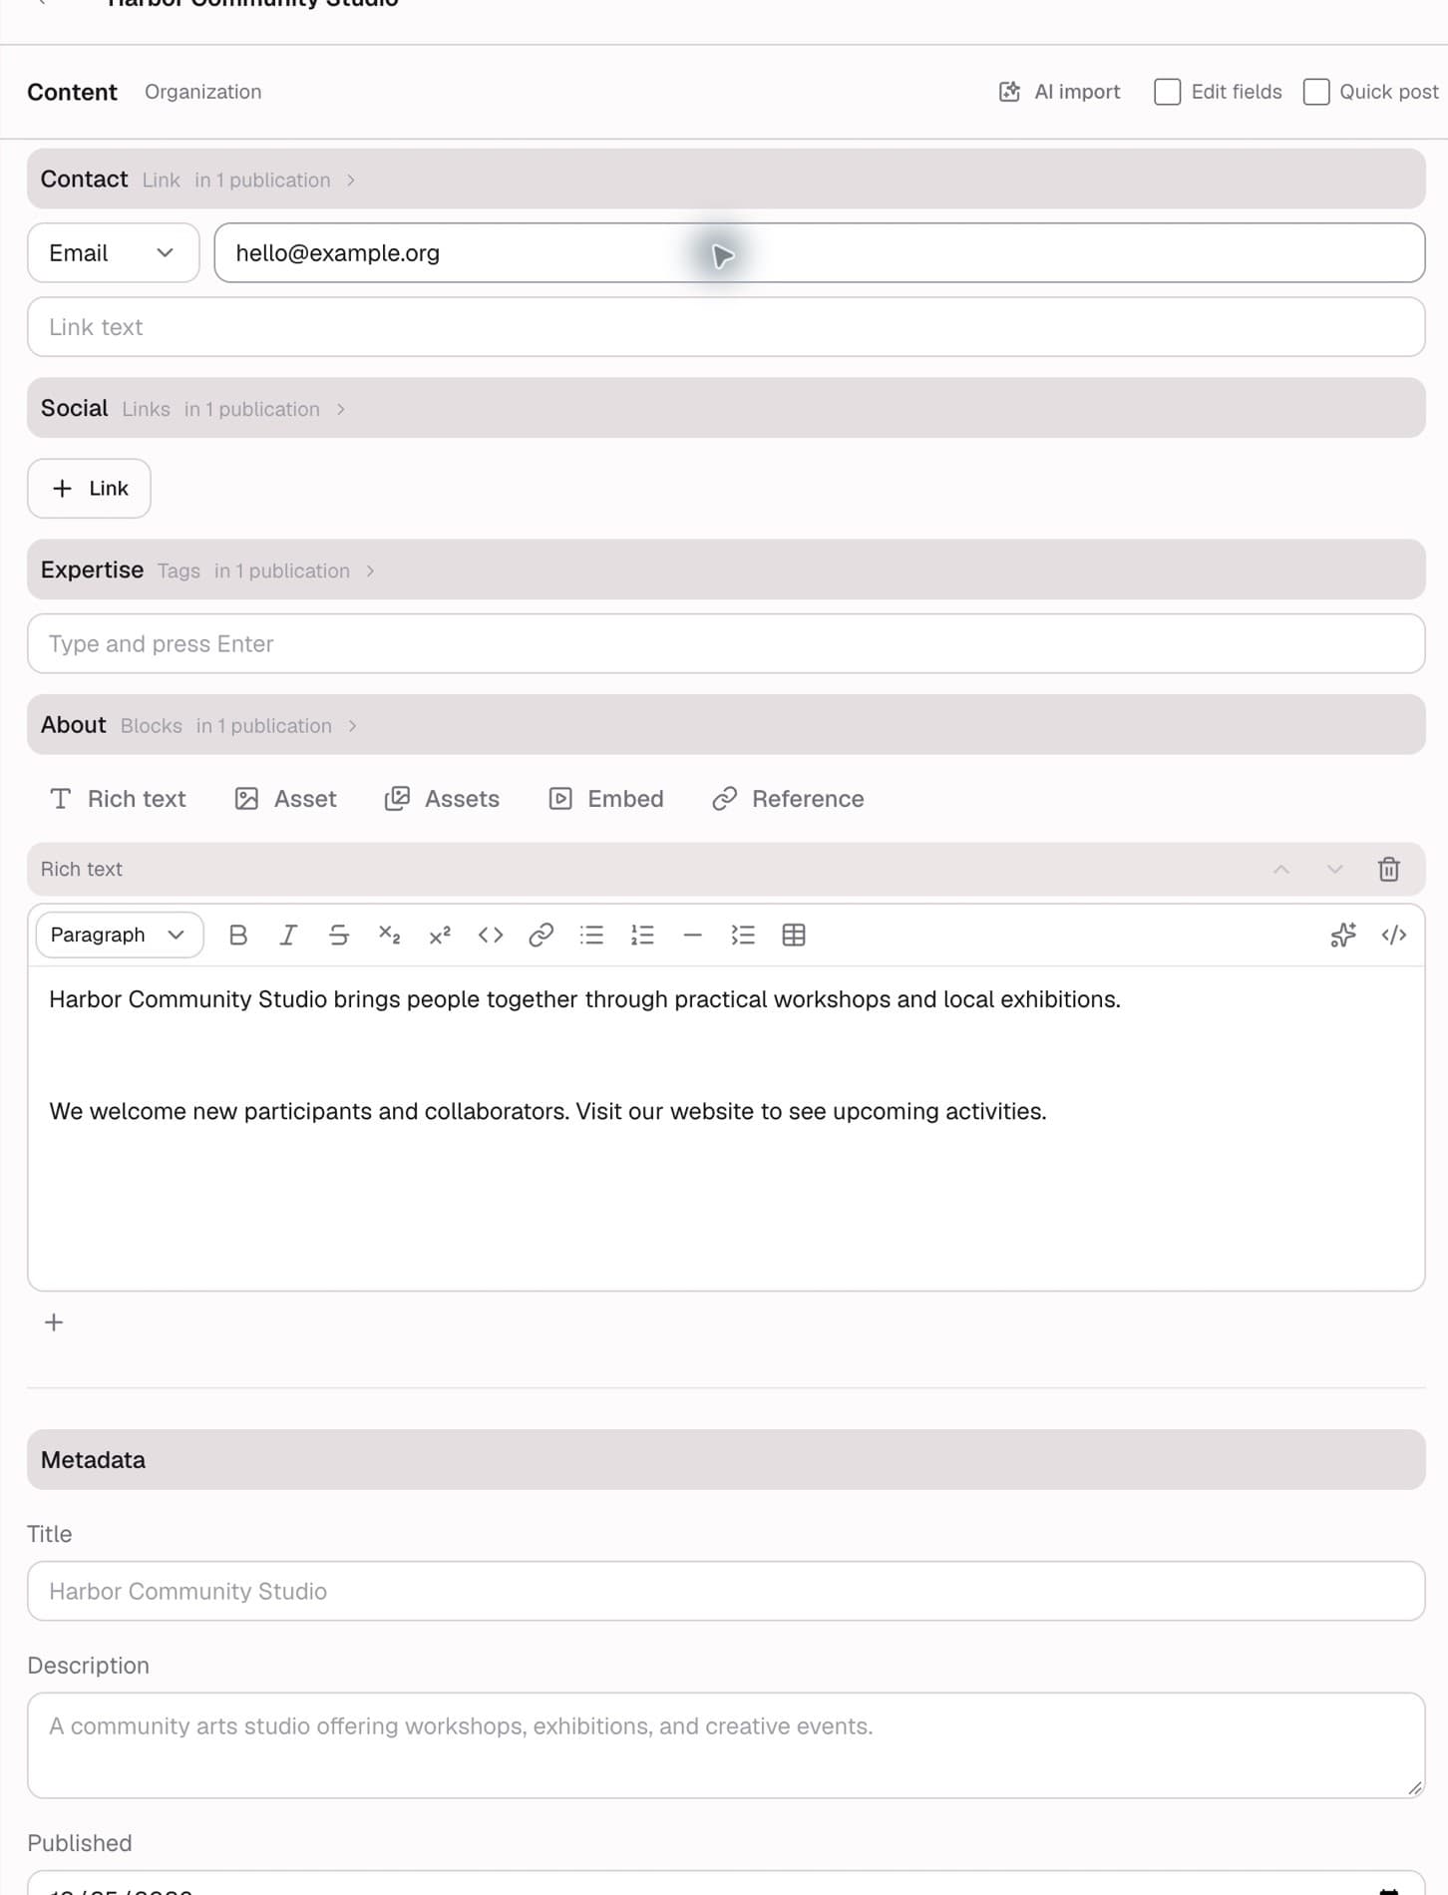Screen dimensions: 1448x1895
Task: Click the Metadata section header
Action: pos(726,1460)
